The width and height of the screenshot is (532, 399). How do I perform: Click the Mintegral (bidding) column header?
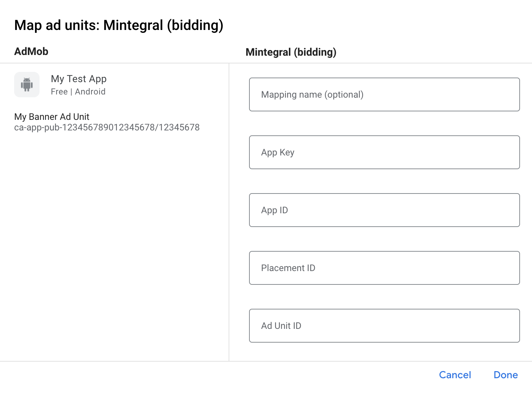[x=291, y=52]
